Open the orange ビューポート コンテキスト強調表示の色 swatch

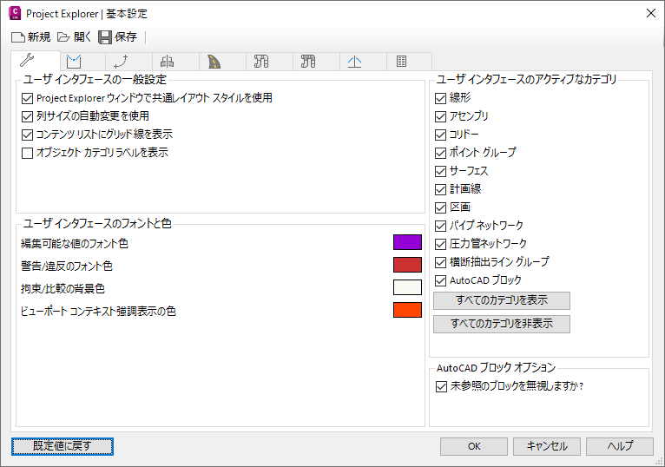pos(407,310)
